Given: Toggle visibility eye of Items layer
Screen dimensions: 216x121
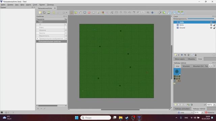Looking at the screenshot, I should (211, 25).
